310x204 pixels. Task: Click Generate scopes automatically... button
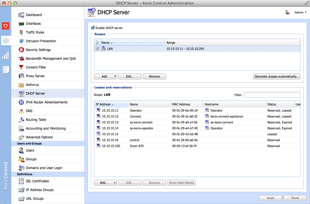point(276,77)
